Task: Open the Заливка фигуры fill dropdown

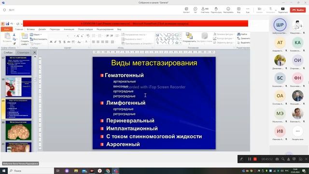Action: coord(224,34)
